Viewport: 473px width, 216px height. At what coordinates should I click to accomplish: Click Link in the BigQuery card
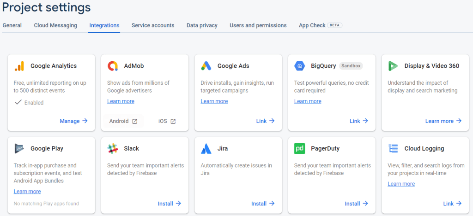[x=359, y=121]
